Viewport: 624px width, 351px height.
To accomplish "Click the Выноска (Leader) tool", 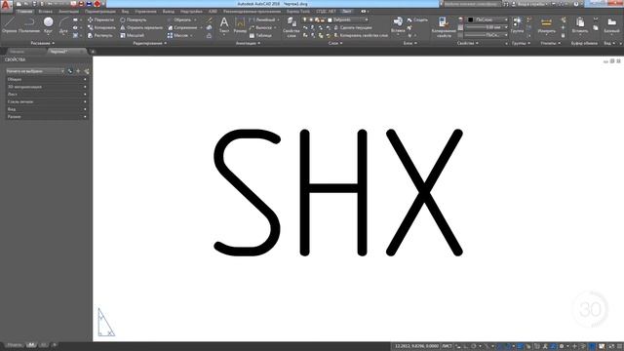I will [x=260, y=27].
